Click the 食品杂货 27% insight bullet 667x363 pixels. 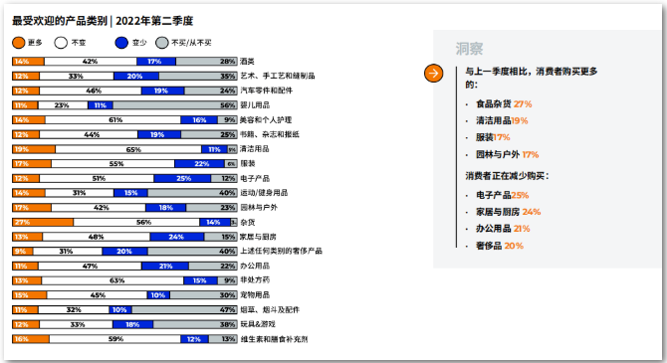coord(504,104)
